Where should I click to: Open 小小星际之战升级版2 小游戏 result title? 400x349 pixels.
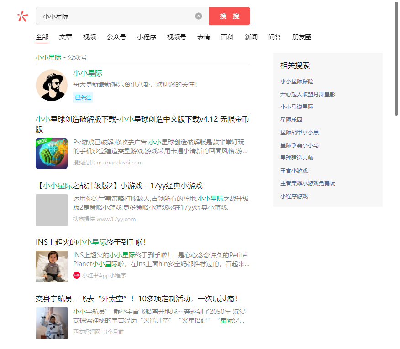(119, 186)
